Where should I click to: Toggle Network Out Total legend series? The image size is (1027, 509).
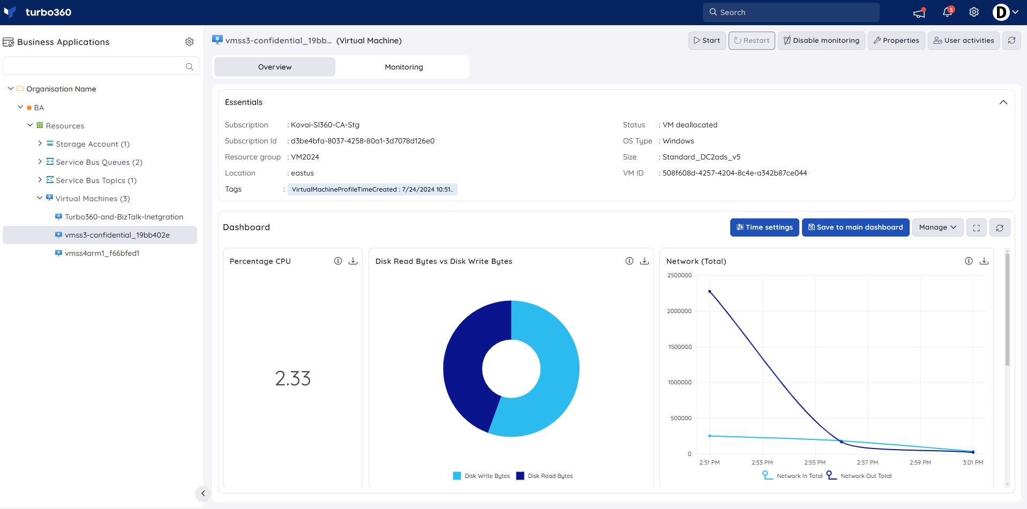point(859,475)
